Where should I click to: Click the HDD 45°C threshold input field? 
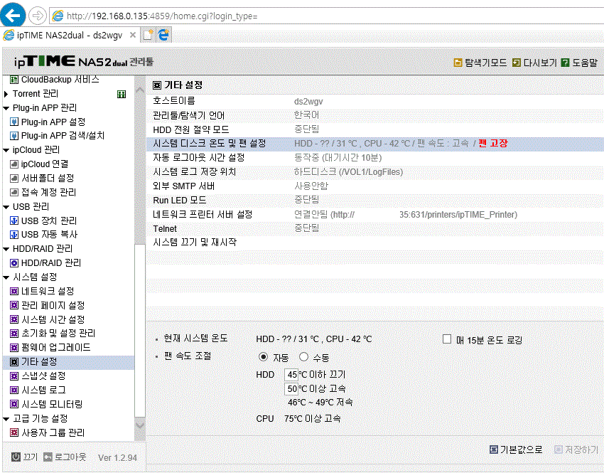point(291,374)
